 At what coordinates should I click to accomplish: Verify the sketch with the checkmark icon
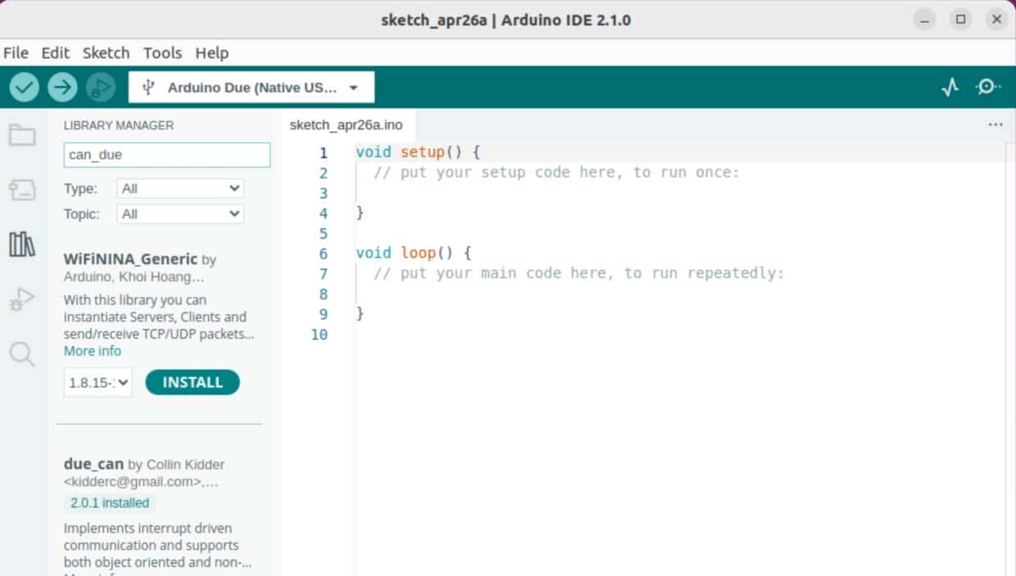tap(23, 86)
